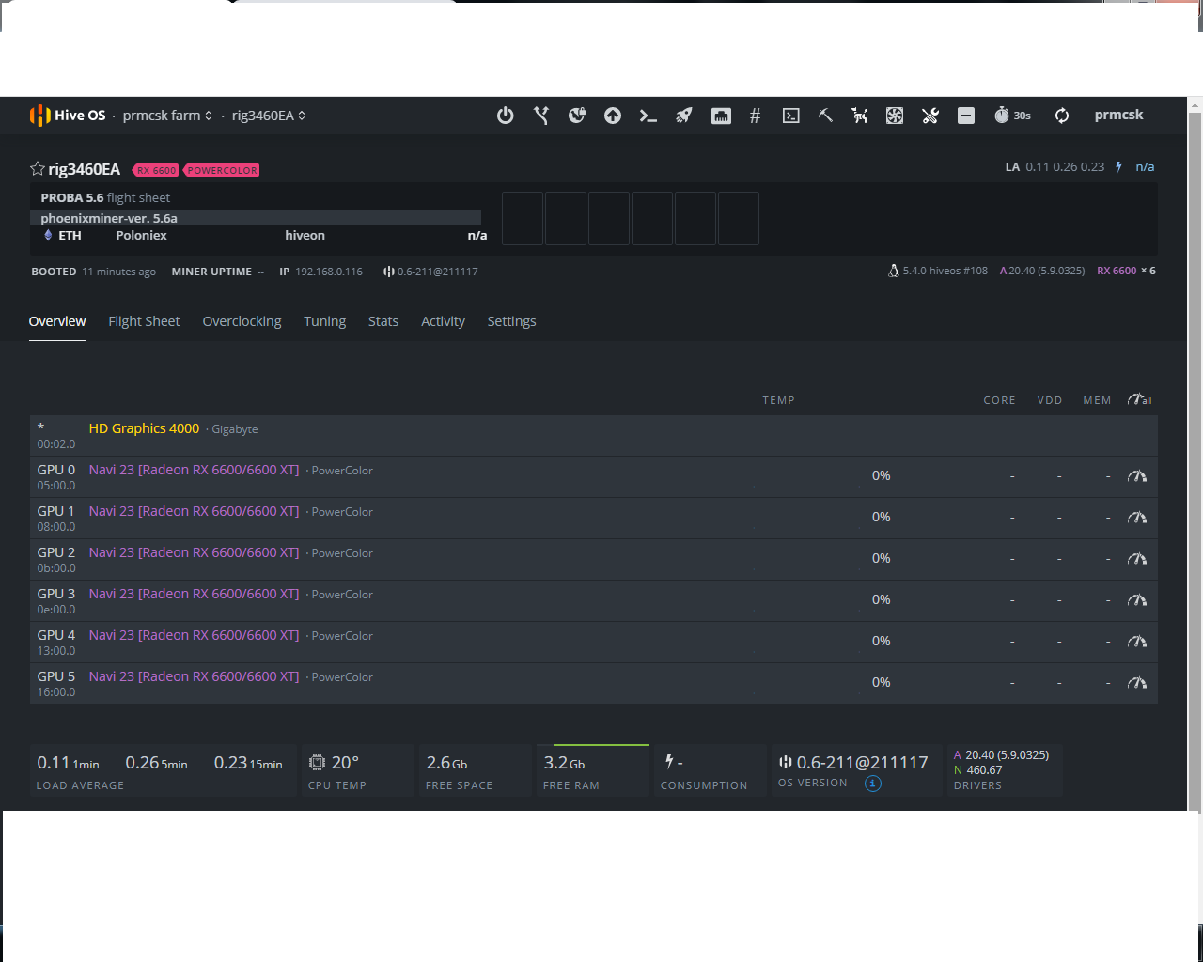
Task: Click the FREE SPACE 2.6 Gb card
Action: coord(476,770)
